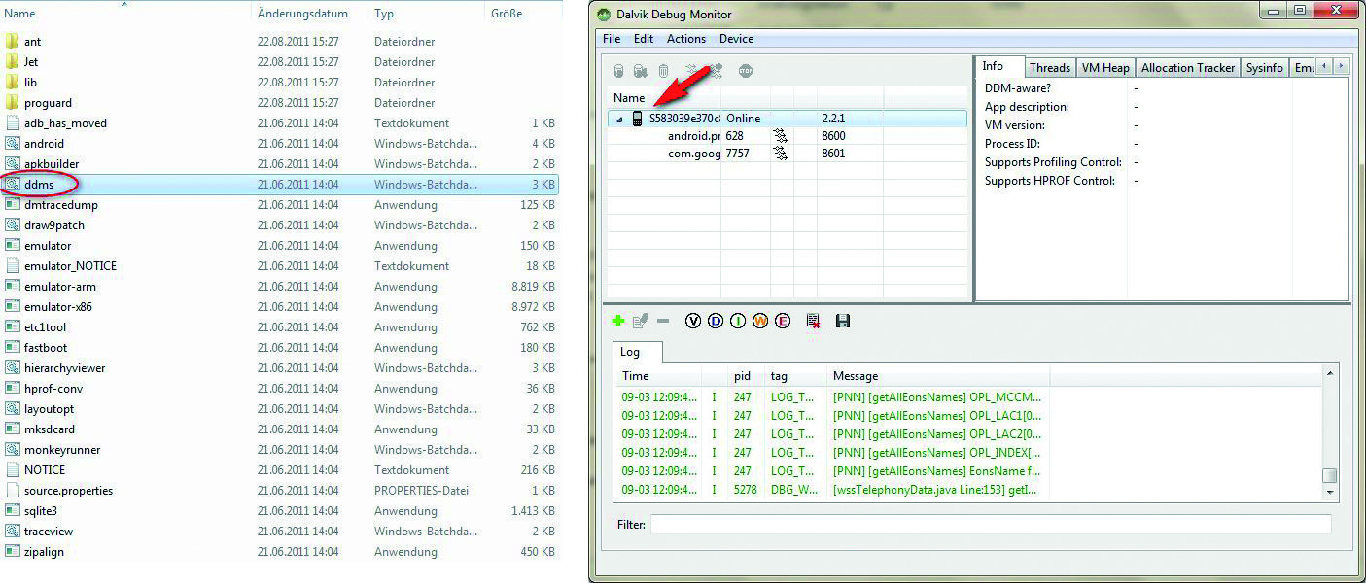Click into the Filter text field
Image resolution: width=1366 pixels, height=583 pixels.
(x=991, y=525)
